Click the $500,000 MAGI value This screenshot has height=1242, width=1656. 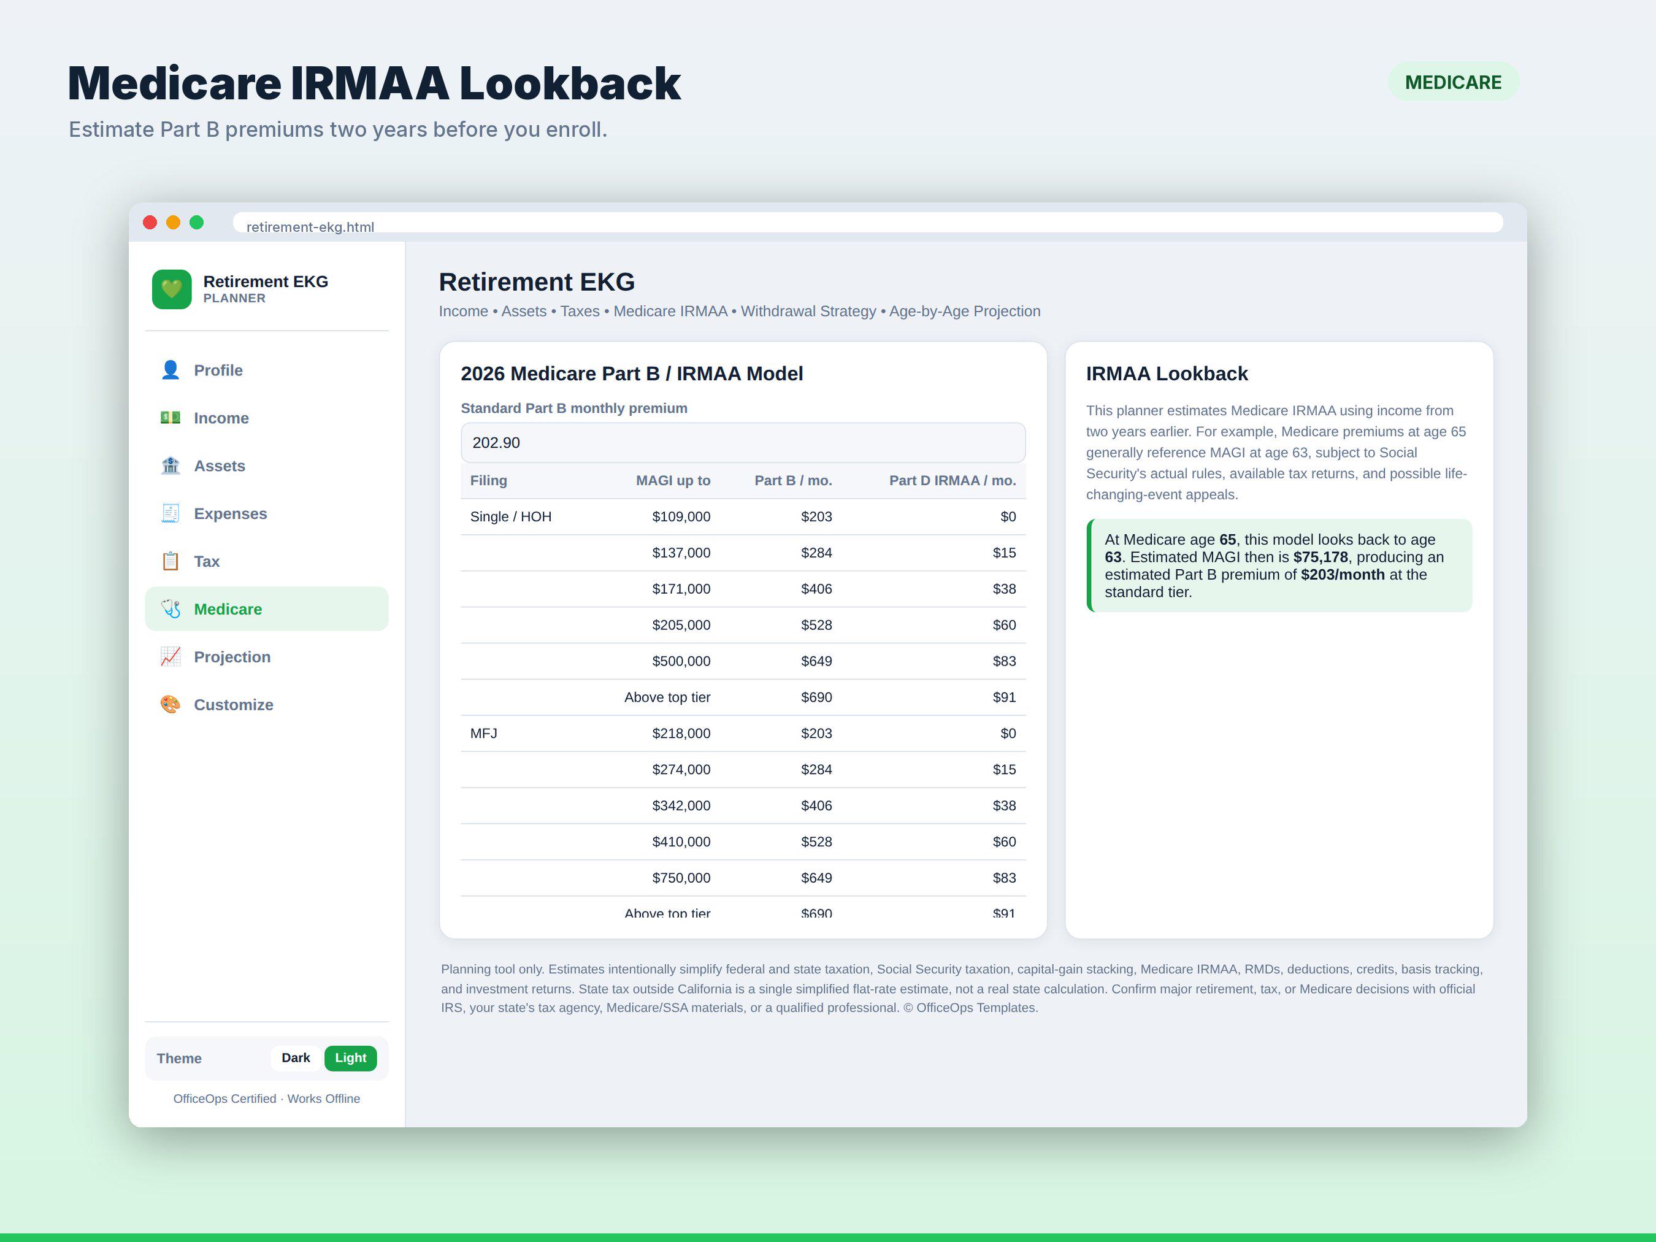click(x=681, y=661)
